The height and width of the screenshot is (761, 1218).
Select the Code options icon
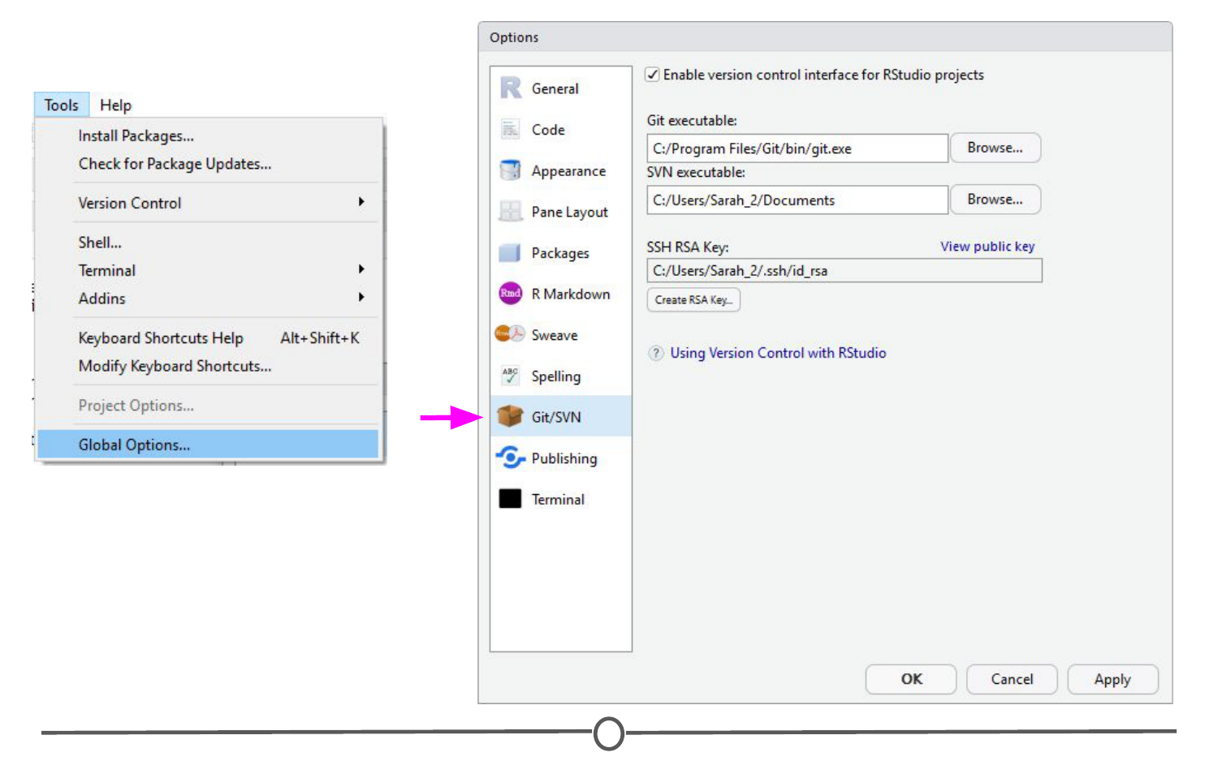point(511,129)
